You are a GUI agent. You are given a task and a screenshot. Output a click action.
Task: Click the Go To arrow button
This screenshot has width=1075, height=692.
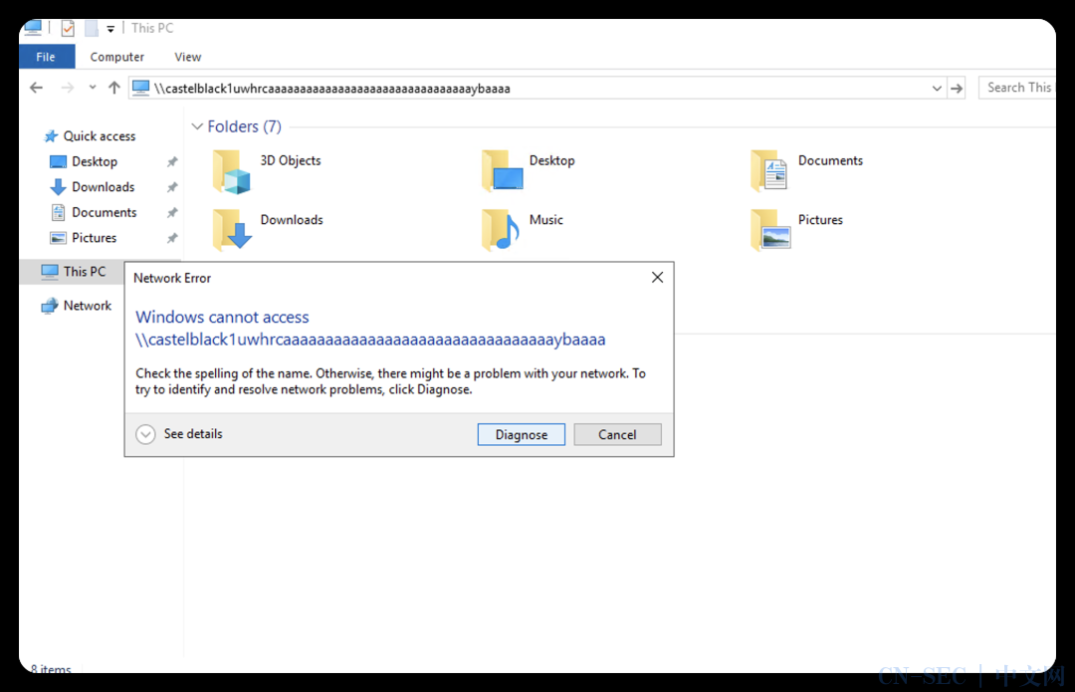point(957,88)
